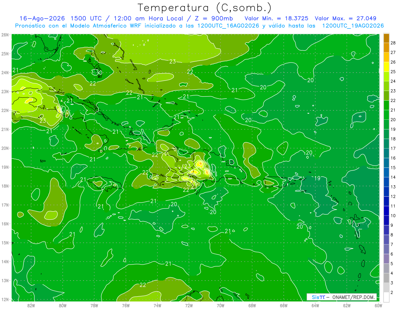Select the "72W" longitude axis label
The image size is (402, 310).
coord(189,305)
